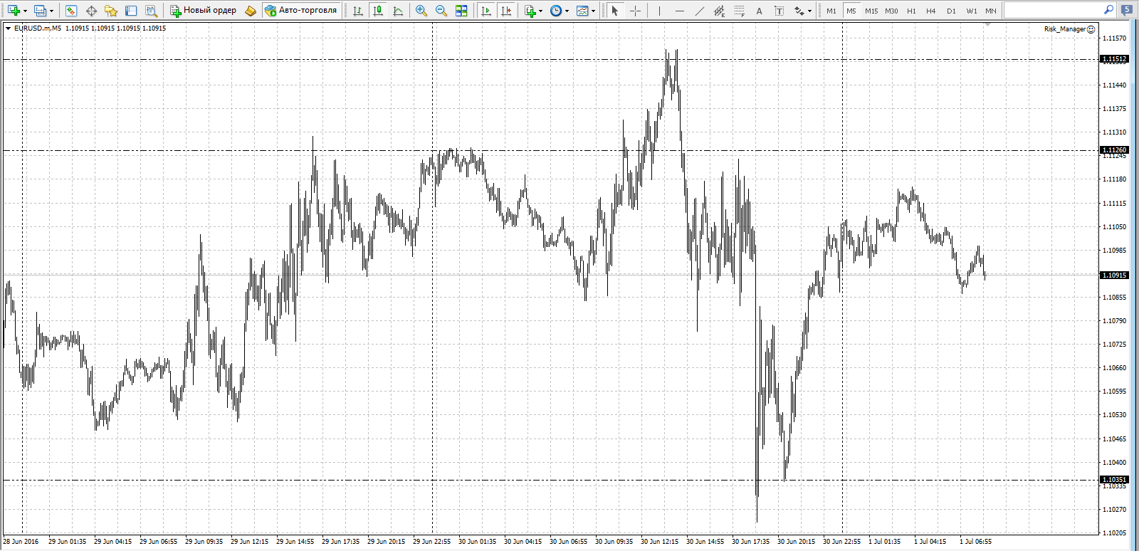Select the Horizontal Line tool
The image size is (1139, 551).
[x=679, y=11]
